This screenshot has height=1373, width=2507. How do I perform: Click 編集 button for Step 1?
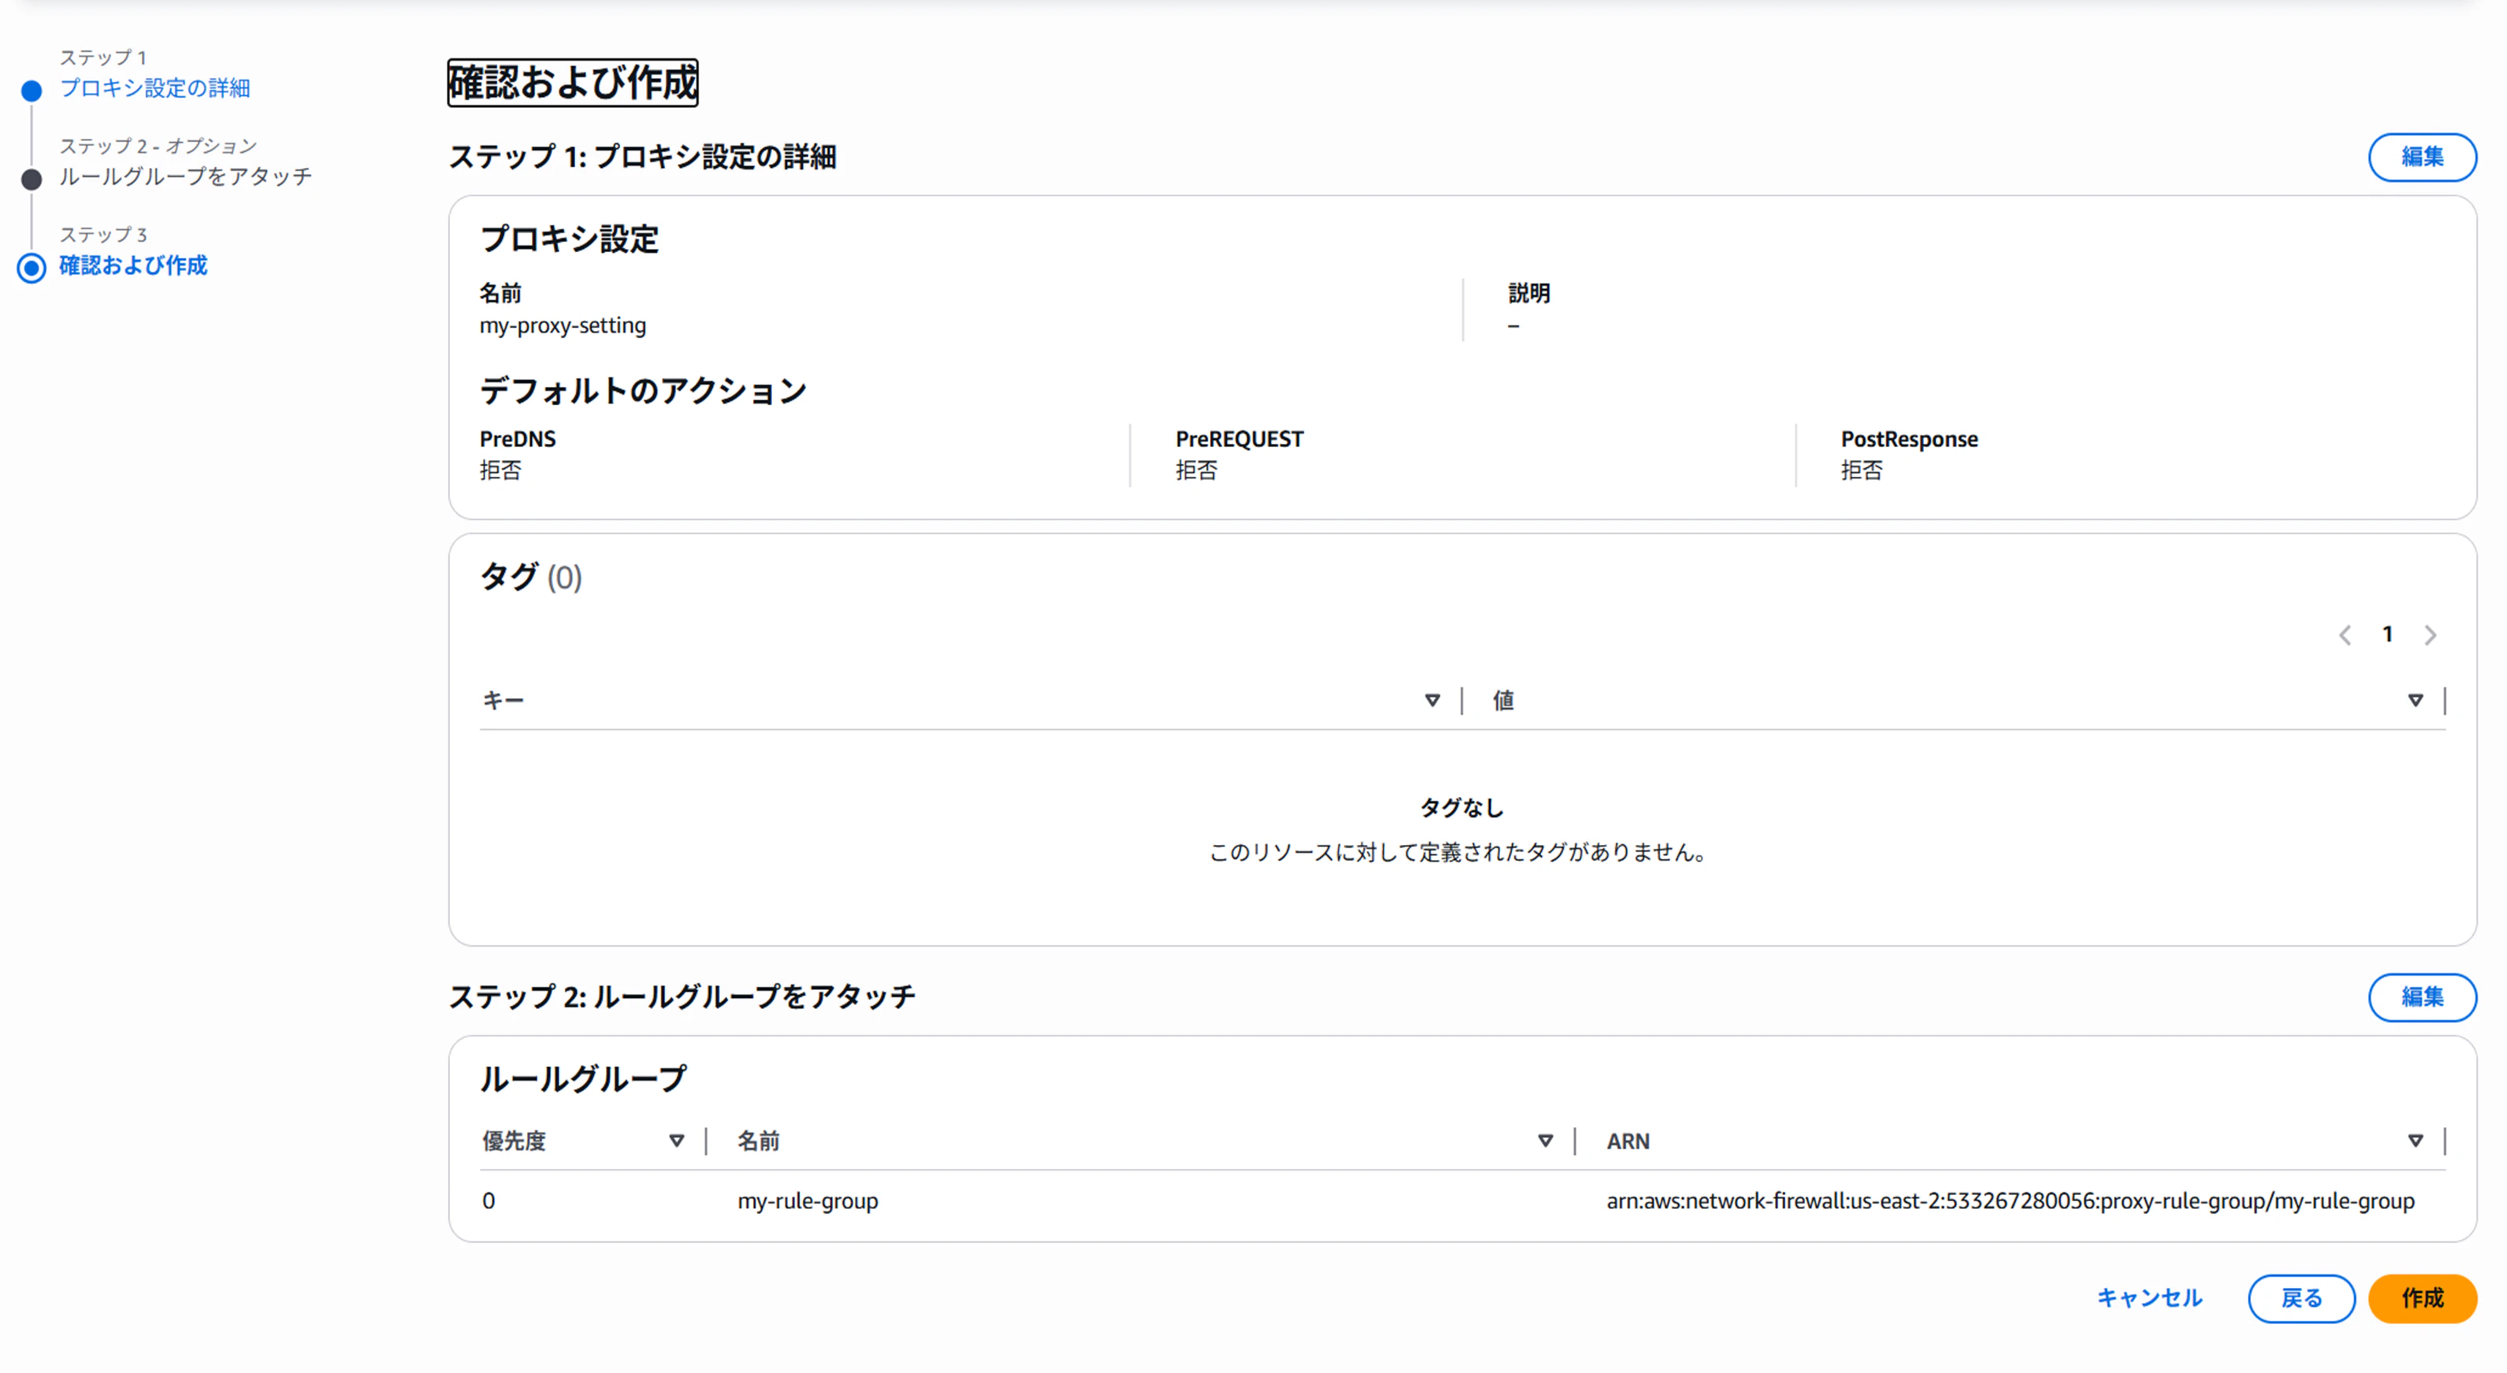(x=2421, y=157)
